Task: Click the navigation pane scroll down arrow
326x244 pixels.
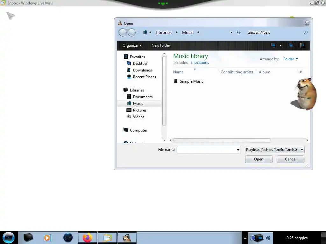Action: click(164, 140)
